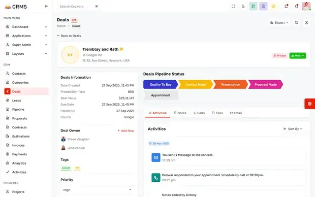This screenshot has height=197, width=315.
Task: Select Presentation pipeline stage
Action: click(x=231, y=85)
